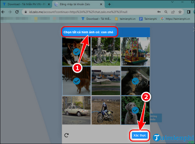Select the motocross rider image tile
The height and width of the screenshot is (144, 195).
[x=106, y=110]
